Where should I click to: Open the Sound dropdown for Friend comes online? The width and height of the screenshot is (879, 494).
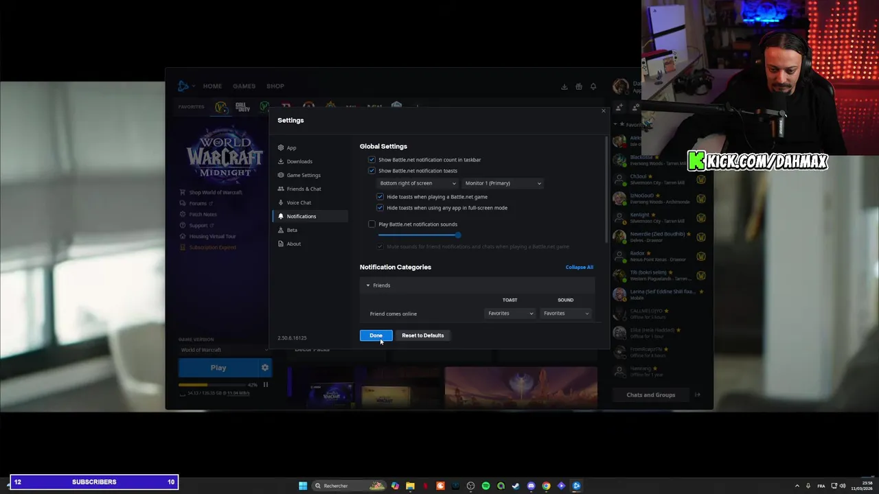(566, 314)
